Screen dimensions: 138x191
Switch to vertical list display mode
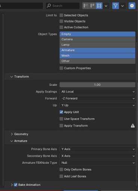coord(86,6)
